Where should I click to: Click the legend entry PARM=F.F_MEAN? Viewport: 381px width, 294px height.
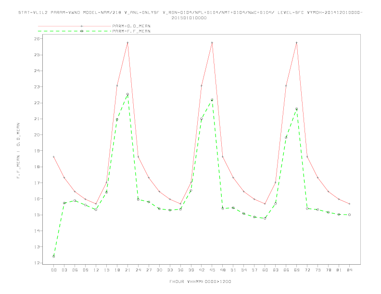[131, 31]
